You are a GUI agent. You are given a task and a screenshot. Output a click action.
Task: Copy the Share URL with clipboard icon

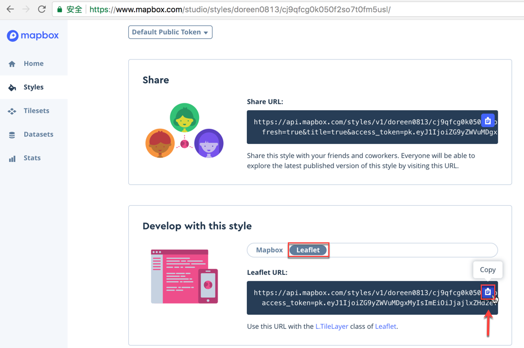[487, 121]
